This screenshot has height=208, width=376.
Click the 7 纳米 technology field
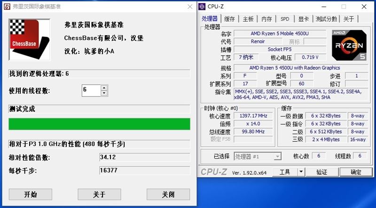point(246,57)
